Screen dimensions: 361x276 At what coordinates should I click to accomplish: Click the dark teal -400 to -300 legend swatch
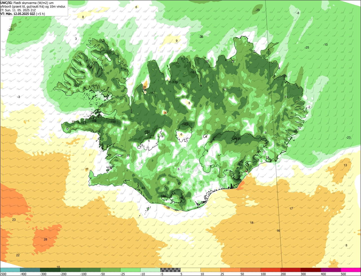pos(30,270)
